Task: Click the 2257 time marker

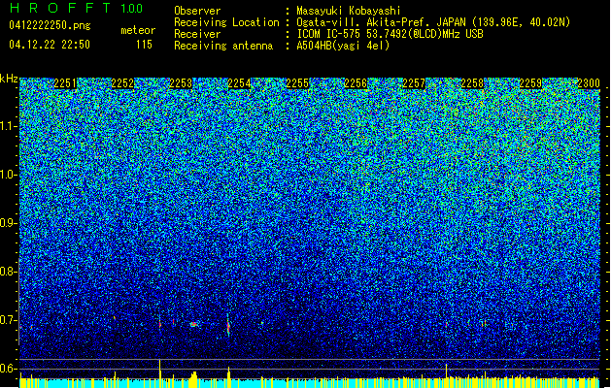Action: pyautogui.click(x=414, y=83)
